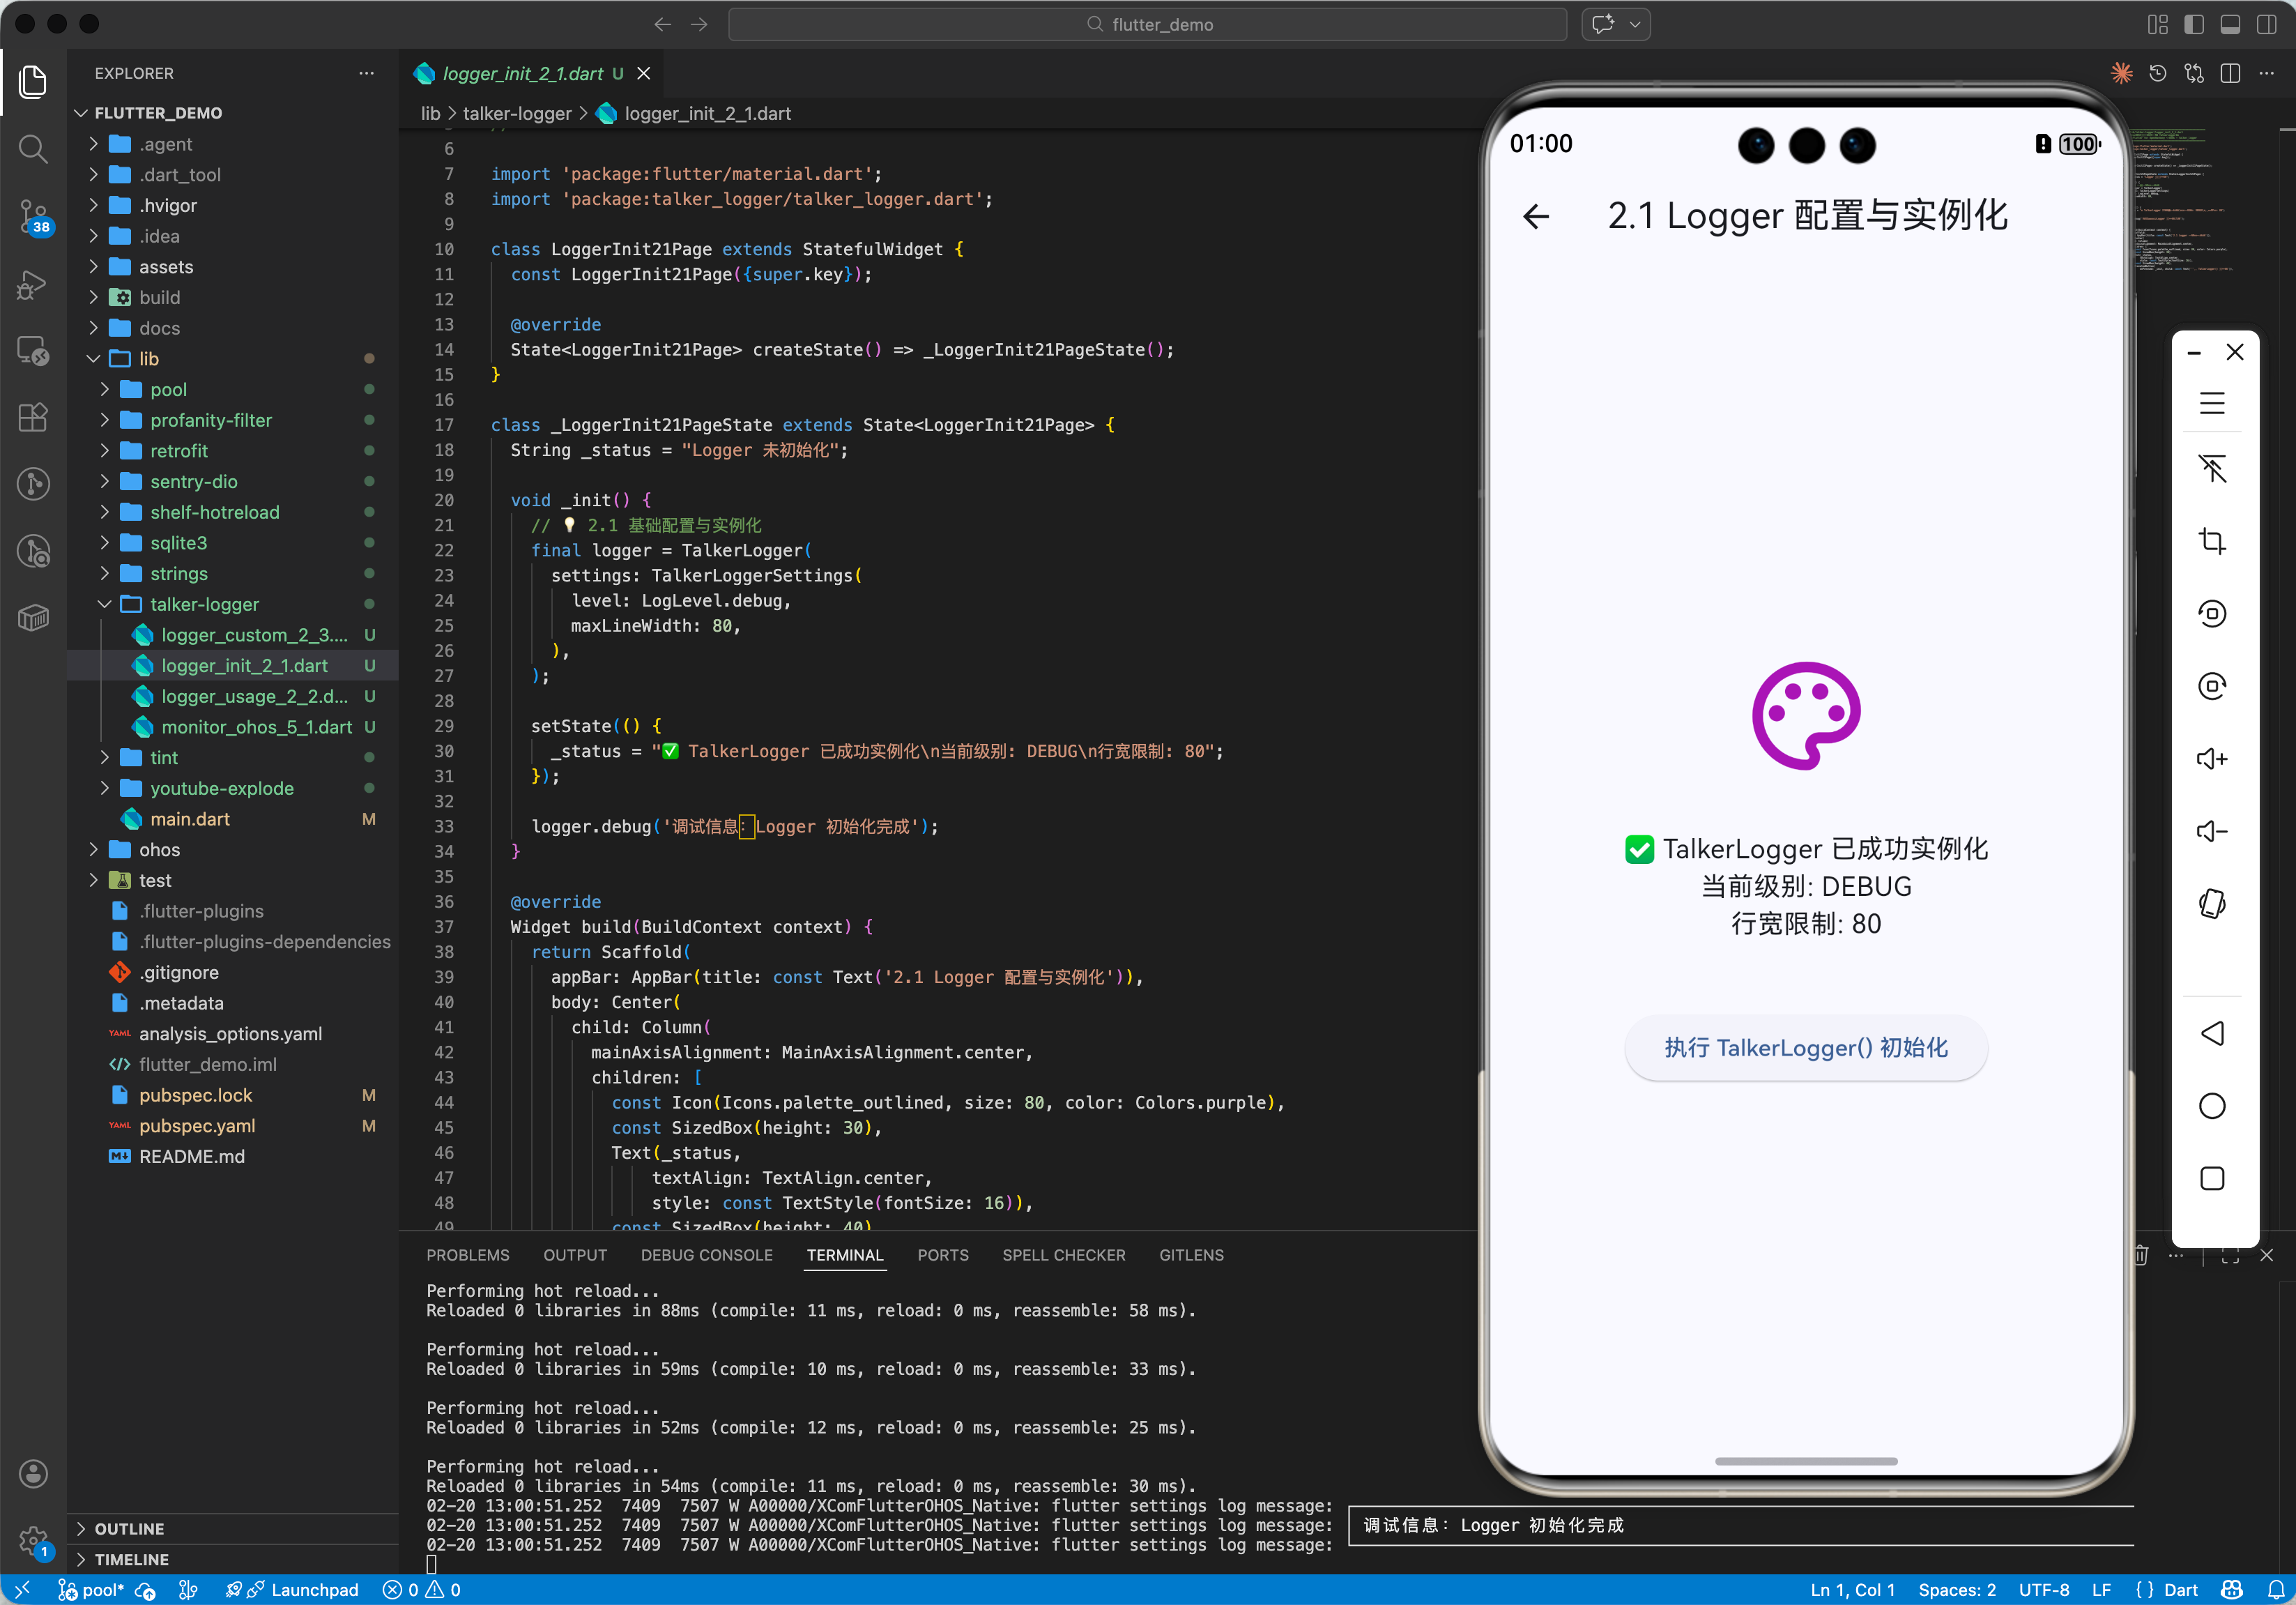2296x1605 pixels.
Task: Click the emulator recent apps square button
Action: (x=2211, y=1178)
